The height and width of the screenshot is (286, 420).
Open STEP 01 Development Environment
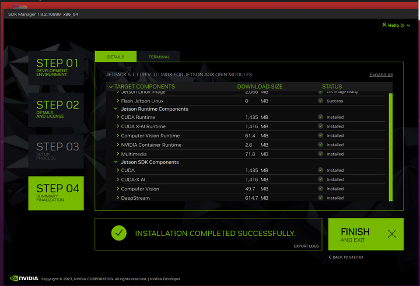56,68
